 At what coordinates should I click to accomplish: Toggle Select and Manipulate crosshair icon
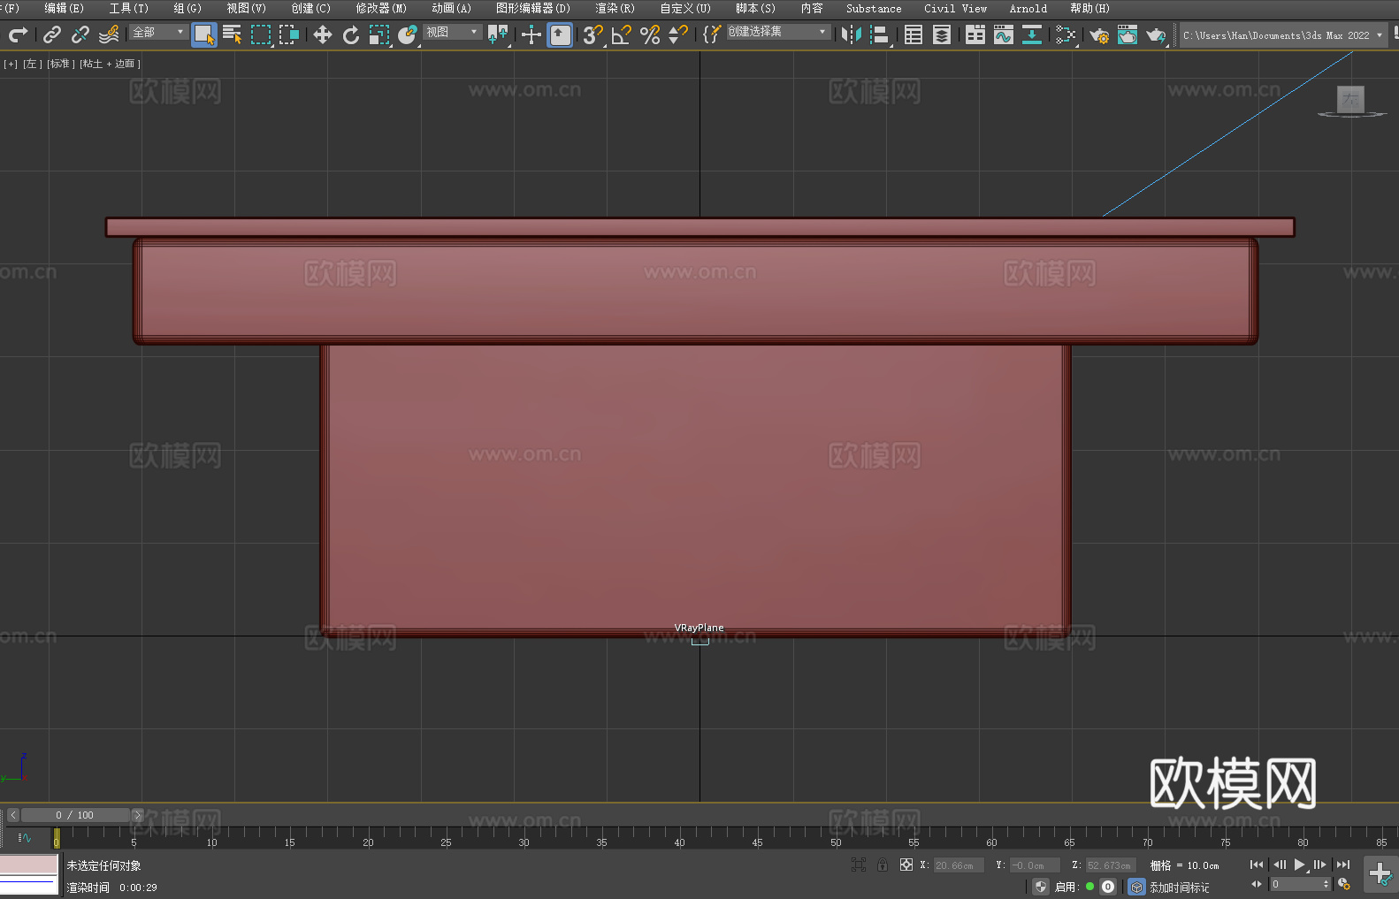point(531,34)
